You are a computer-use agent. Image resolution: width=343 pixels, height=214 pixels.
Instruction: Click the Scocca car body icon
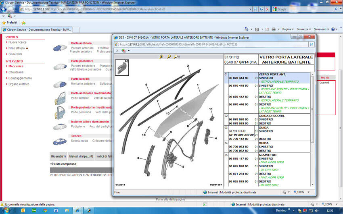(x=59, y=141)
